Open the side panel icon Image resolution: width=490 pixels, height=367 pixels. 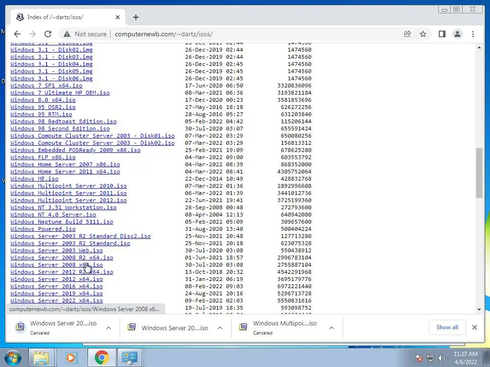point(442,34)
